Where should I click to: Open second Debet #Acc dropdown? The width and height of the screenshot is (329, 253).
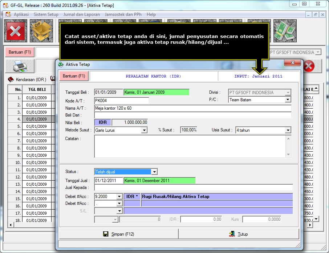pyautogui.click(x=119, y=203)
